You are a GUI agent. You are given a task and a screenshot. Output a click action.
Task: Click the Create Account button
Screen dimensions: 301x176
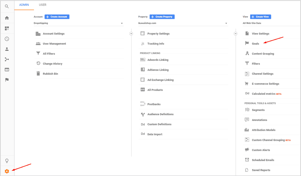pyautogui.click(x=57, y=17)
